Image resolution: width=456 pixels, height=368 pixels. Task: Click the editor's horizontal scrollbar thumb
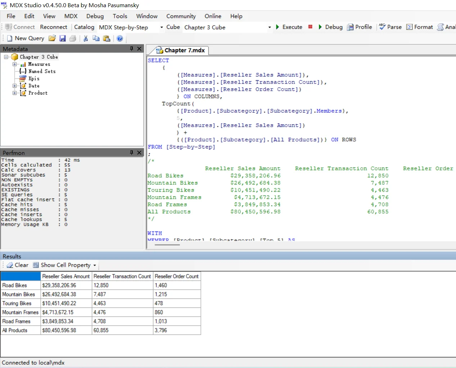[167, 245]
